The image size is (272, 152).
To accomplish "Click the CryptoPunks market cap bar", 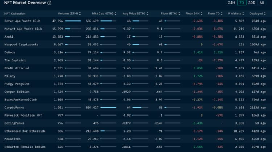I will (108, 107).
